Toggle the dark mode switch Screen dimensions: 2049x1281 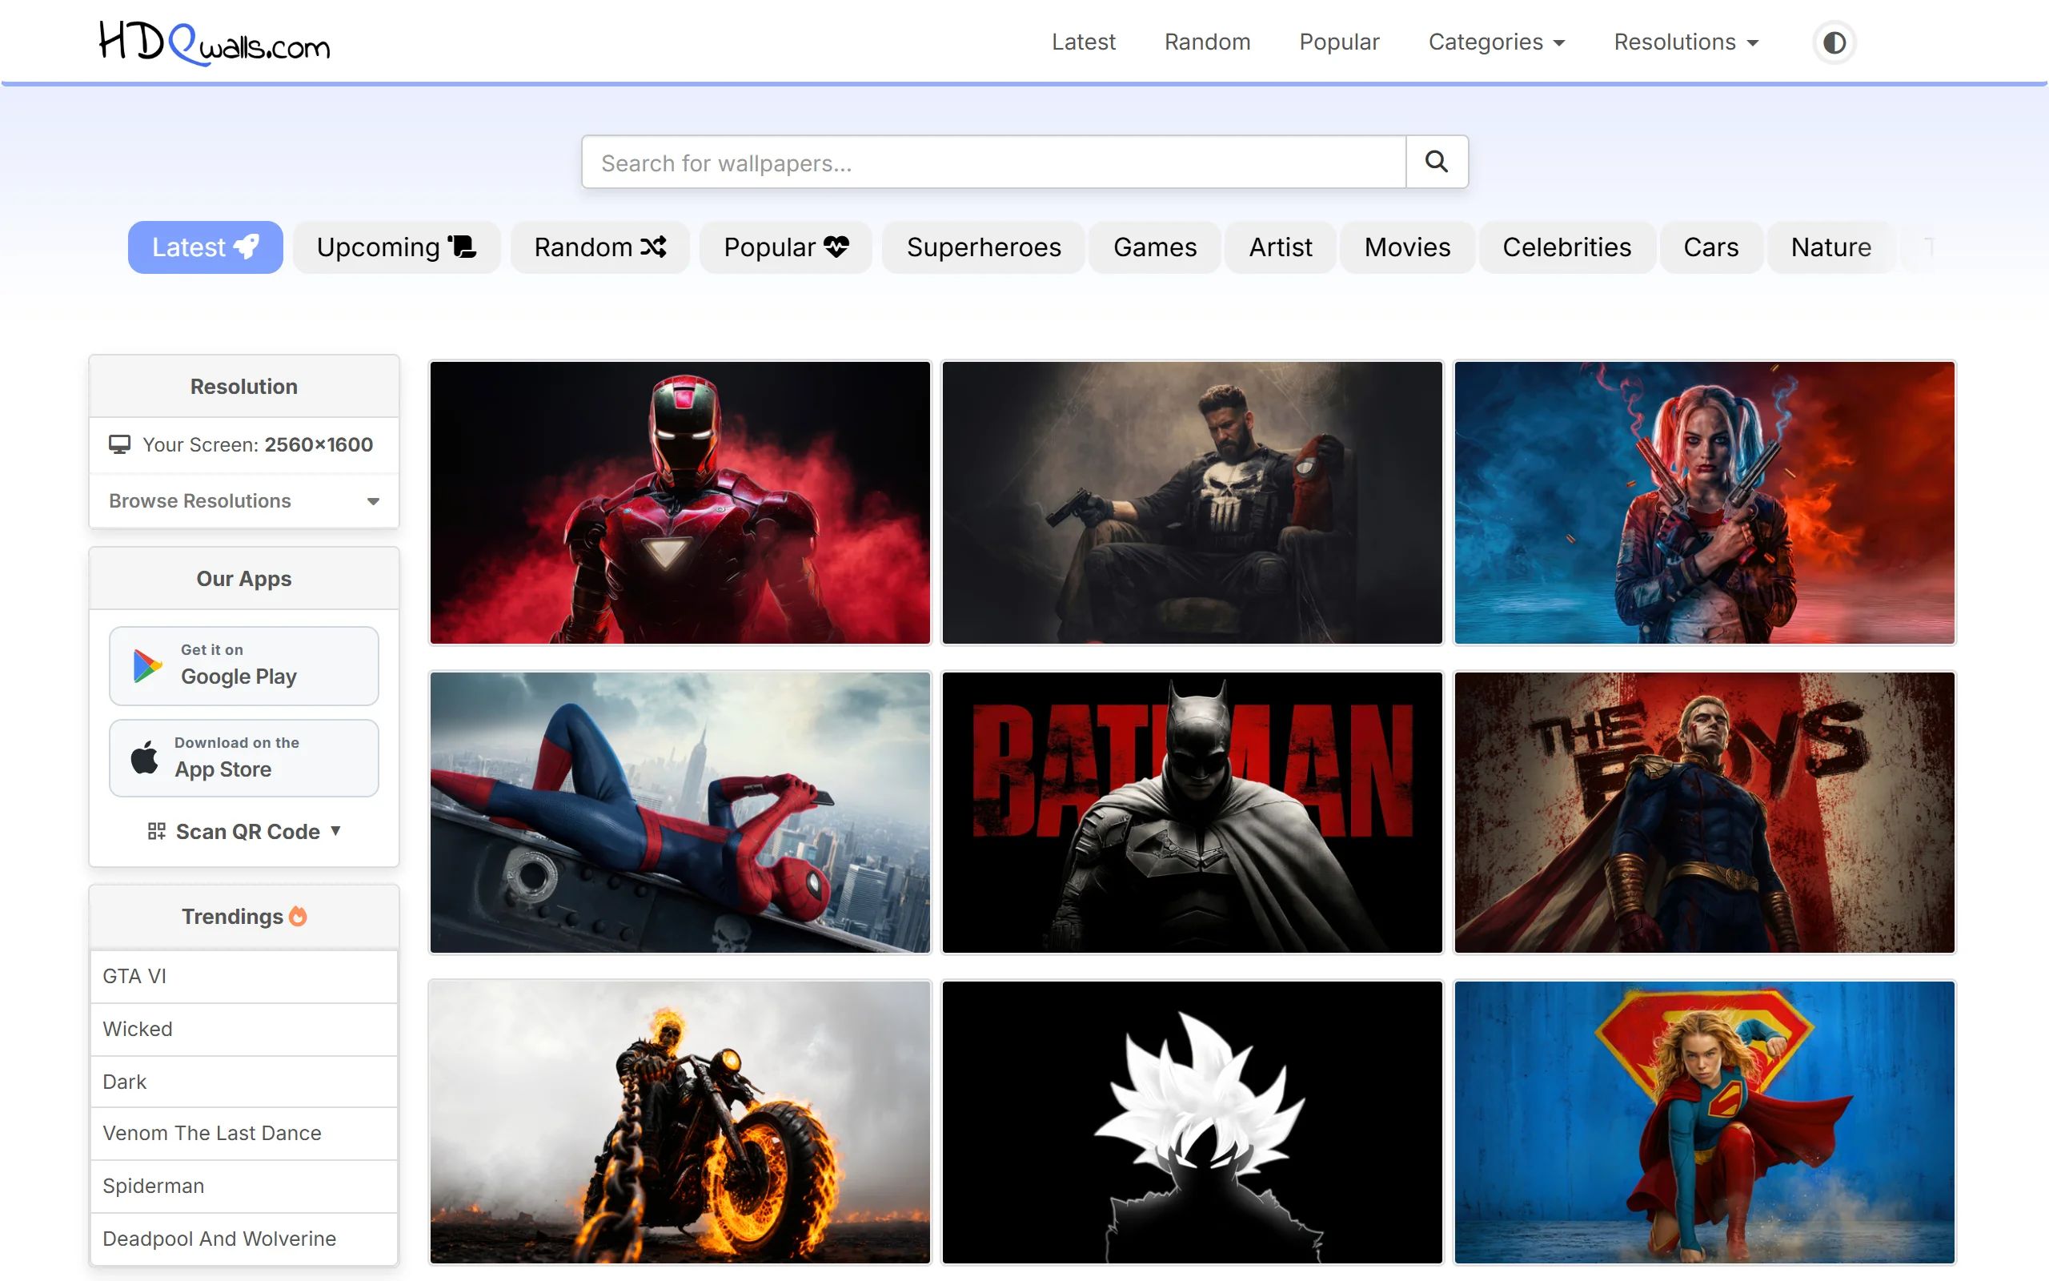pos(1834,42)
